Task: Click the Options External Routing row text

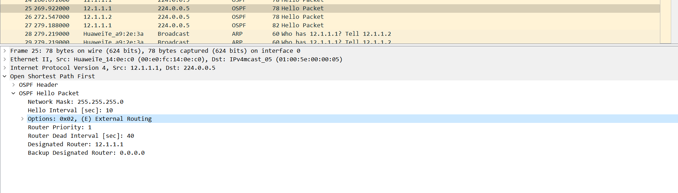Action: [90, 119]
